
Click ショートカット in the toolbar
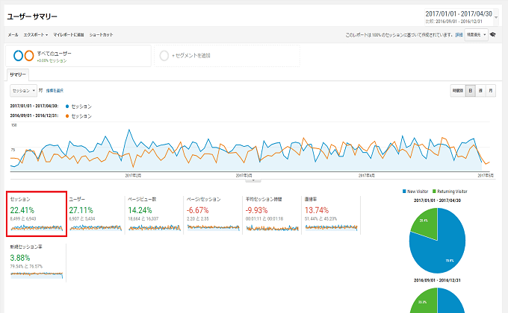101,34
